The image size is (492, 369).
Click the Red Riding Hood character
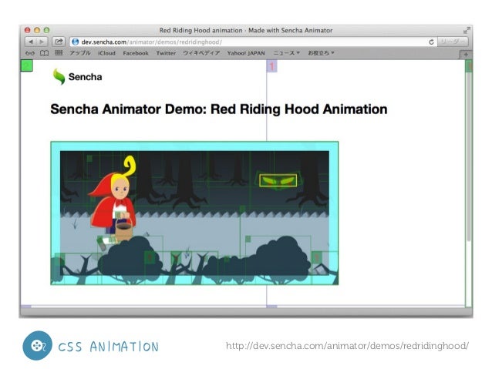(x=113, y=202)
